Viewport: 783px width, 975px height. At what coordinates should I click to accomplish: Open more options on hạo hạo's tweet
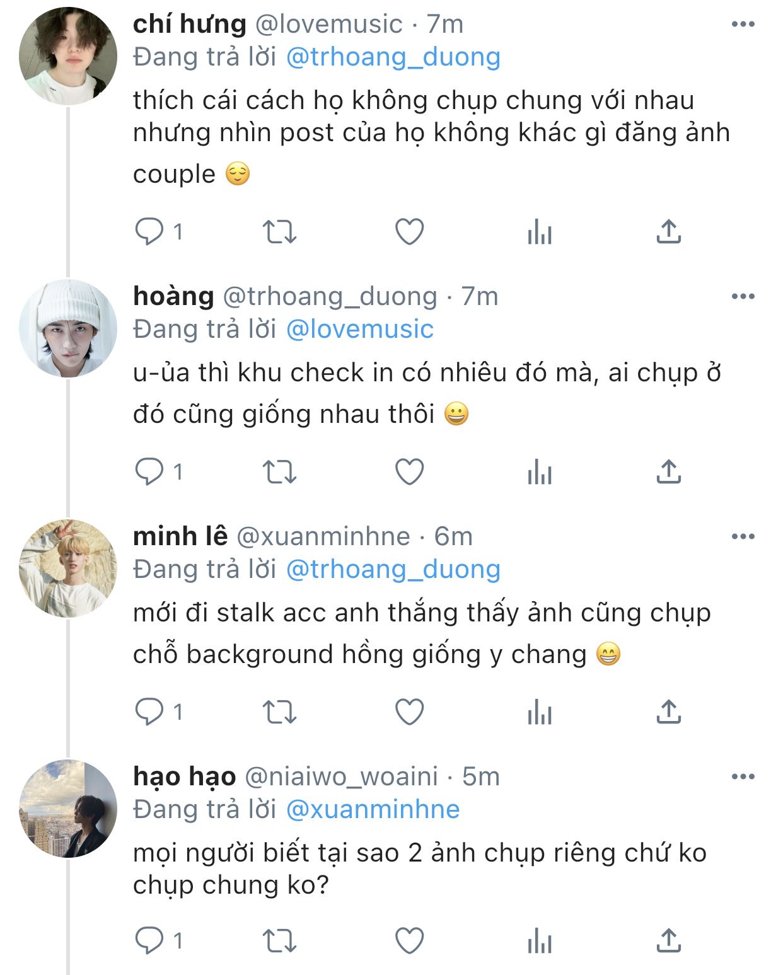tap(743, 777)
